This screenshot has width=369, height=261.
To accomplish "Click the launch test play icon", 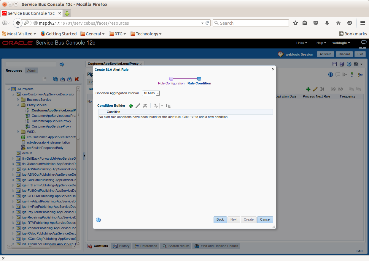I will [x=344, y=74].
